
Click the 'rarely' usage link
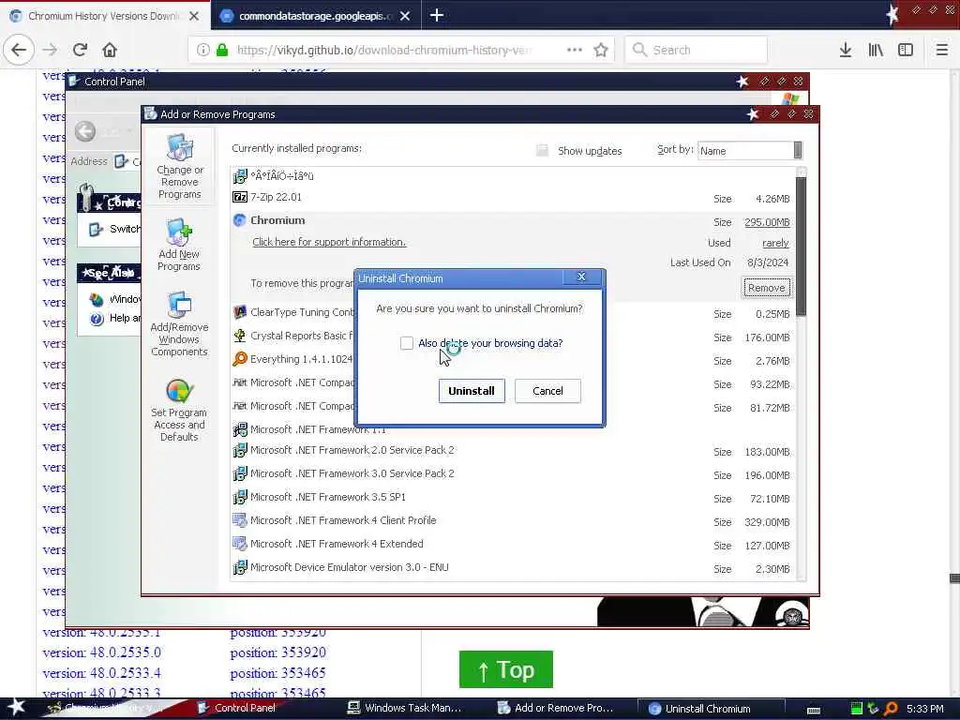coord(775,243)
